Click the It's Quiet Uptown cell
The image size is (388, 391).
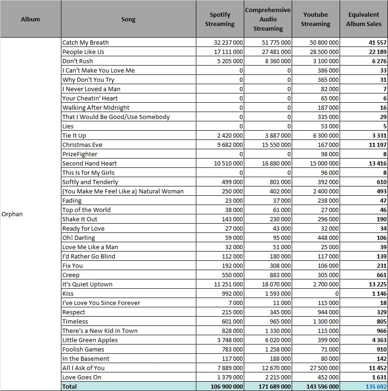point(128,284)
